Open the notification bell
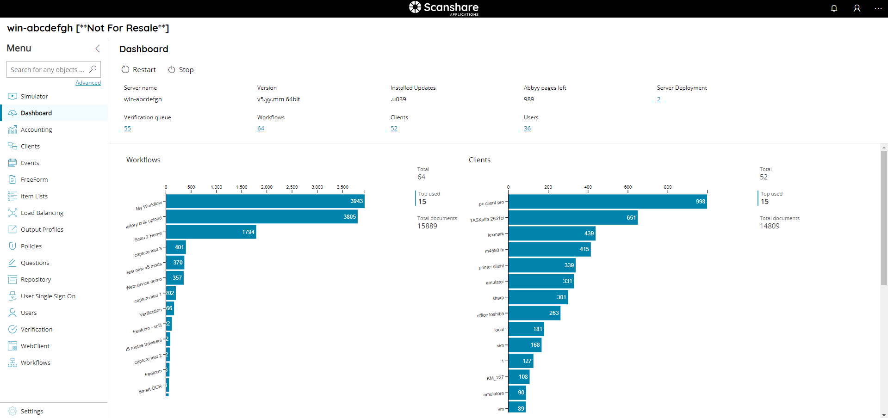888x418 pixels. pyautogui.click(x=834, y=8)
